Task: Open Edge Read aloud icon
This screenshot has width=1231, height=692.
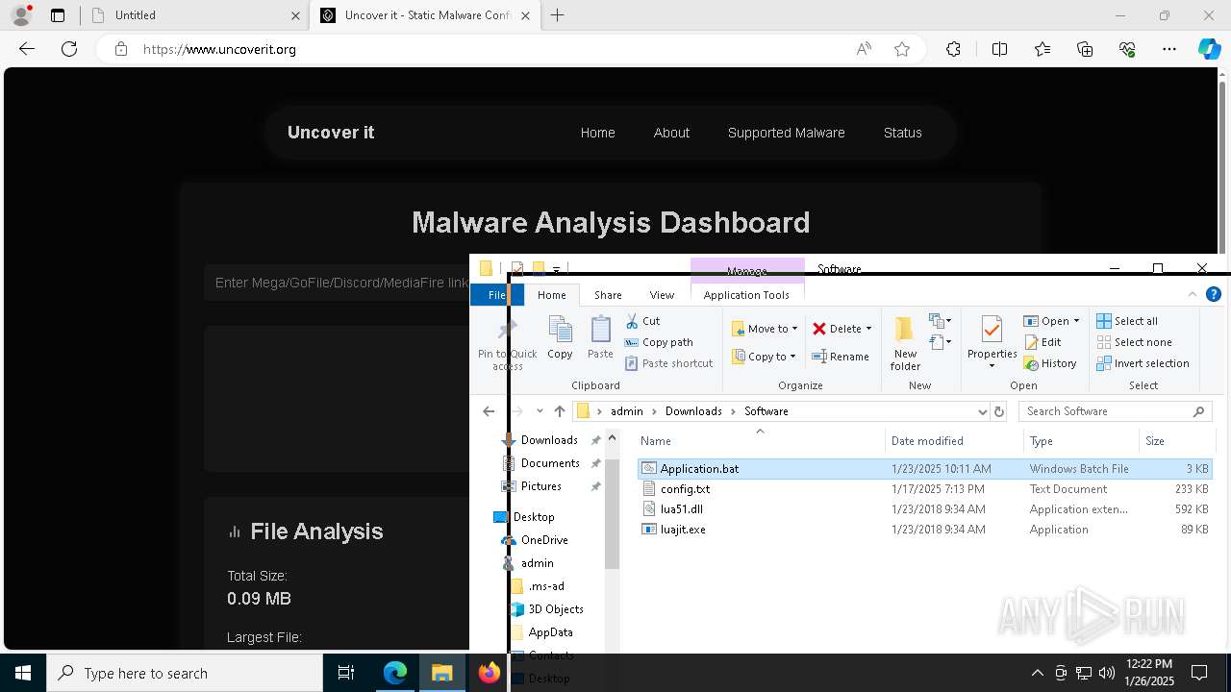Action: tap(864, 49)
